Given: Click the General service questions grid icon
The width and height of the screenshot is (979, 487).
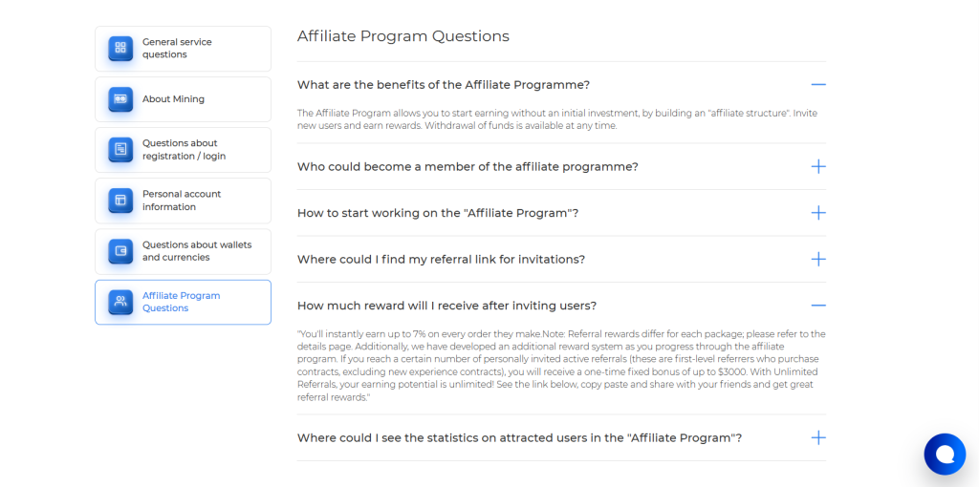Looking at the screenshot, I should [x=120, y=49].
